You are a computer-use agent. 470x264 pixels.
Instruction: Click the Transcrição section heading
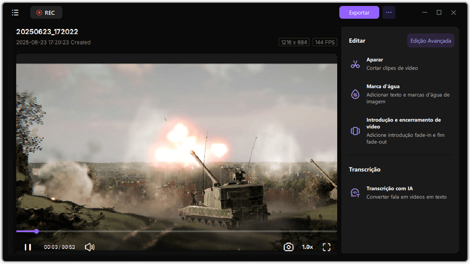point(364,169)
